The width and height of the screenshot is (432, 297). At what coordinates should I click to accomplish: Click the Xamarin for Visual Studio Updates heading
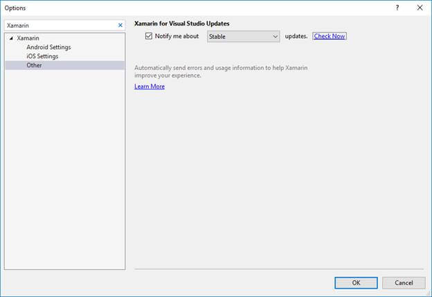[x=181, y=24]
